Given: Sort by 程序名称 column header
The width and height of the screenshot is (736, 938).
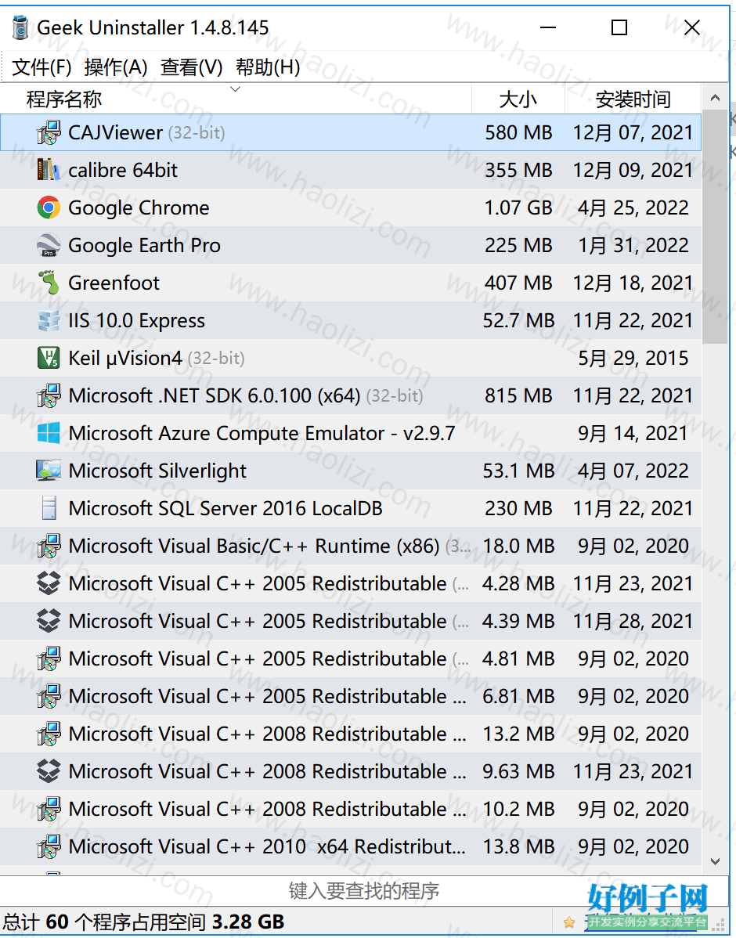Looking at the screenshot, I should (236, 99).
